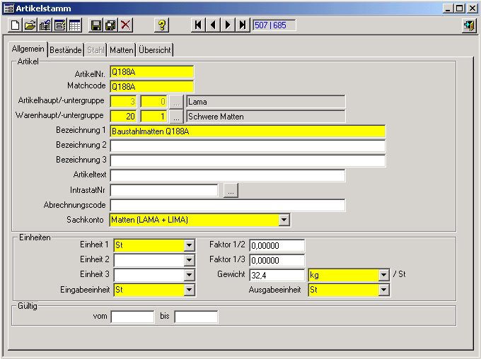Select the Übersicht tab
This screenshot has height=359, width=481.
pyautogui.click(x=155, y=50)
